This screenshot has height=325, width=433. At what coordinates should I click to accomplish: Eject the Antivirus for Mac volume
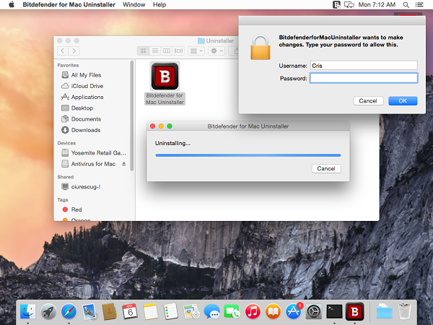click(123, 164)
